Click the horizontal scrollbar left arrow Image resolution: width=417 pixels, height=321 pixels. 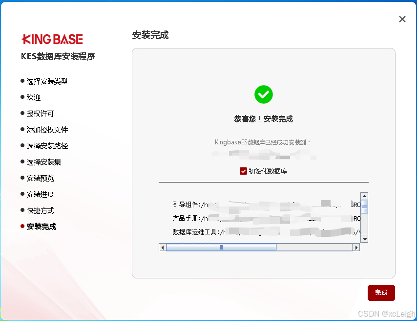(x=163, y=248)
